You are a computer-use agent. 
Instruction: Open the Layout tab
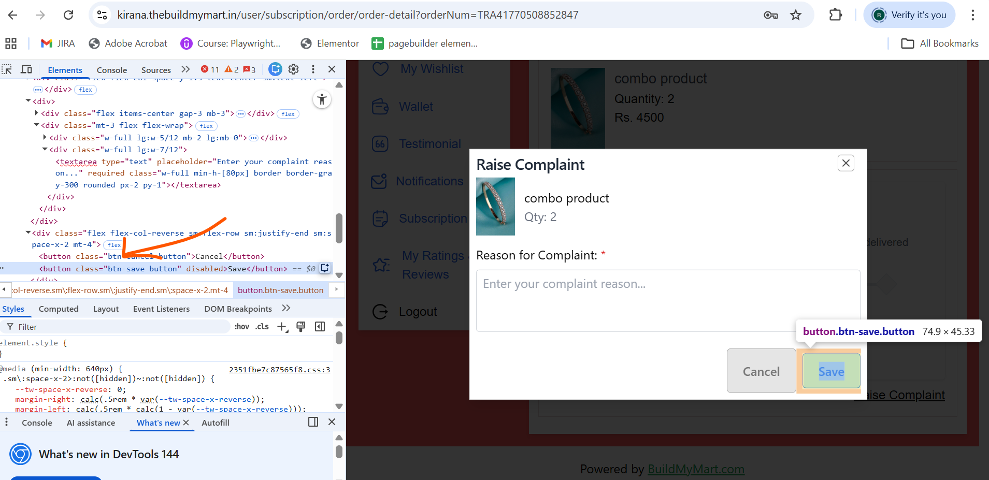106,309
